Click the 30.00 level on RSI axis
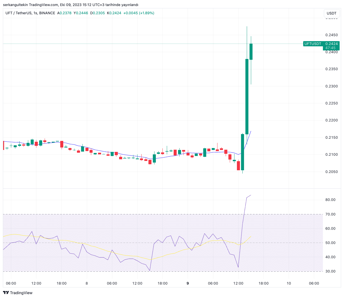344x298 pixels. click(330, 271)
